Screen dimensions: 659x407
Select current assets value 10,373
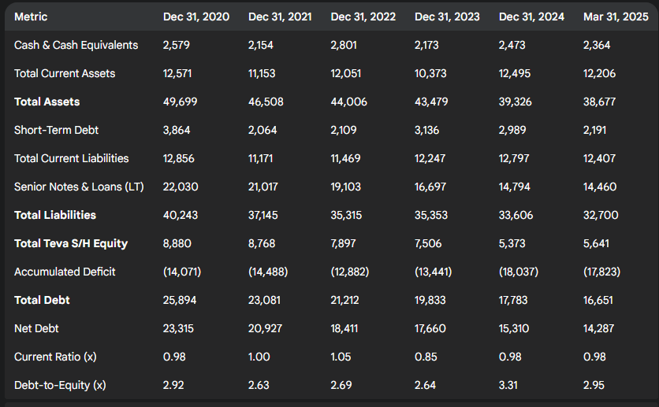[430, 73]
